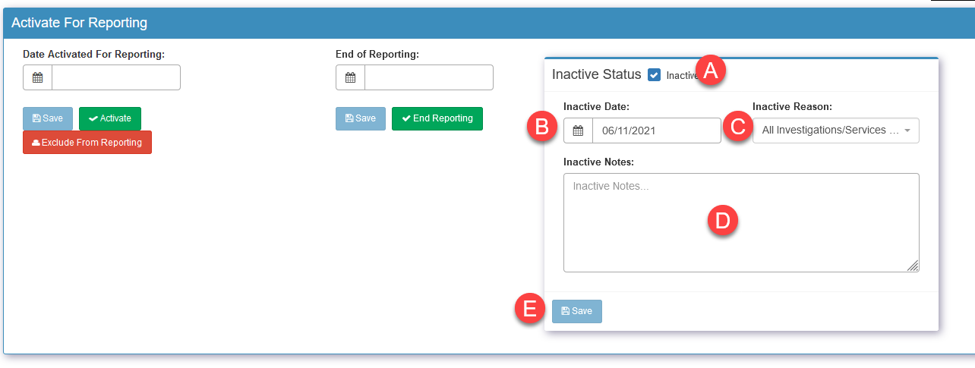Open the End of Reporting calendar icon
The width and height of the screenshot is (975, 368).
pyautogui.click(x=350, y=77)
